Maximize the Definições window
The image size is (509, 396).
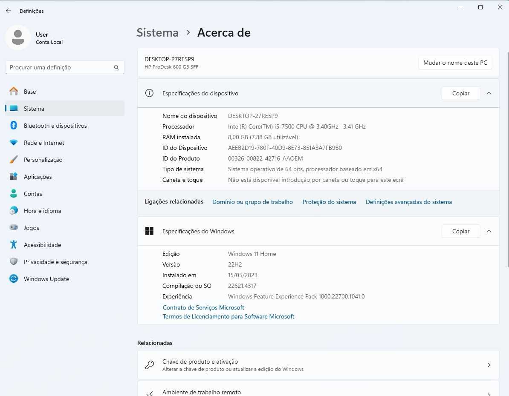click(x=480, y=7)
